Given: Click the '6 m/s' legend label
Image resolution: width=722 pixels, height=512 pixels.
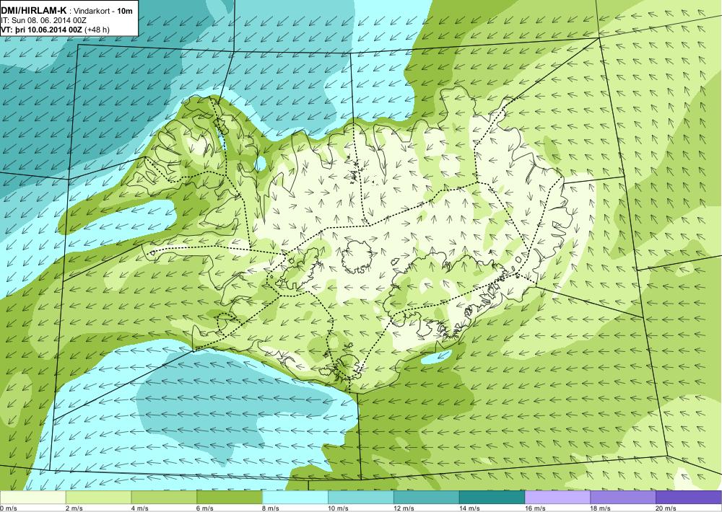Looking at the screenshot, I should [206, 508].
